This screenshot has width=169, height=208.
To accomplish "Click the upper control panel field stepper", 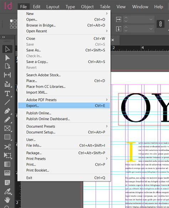I will click(126, 19).
